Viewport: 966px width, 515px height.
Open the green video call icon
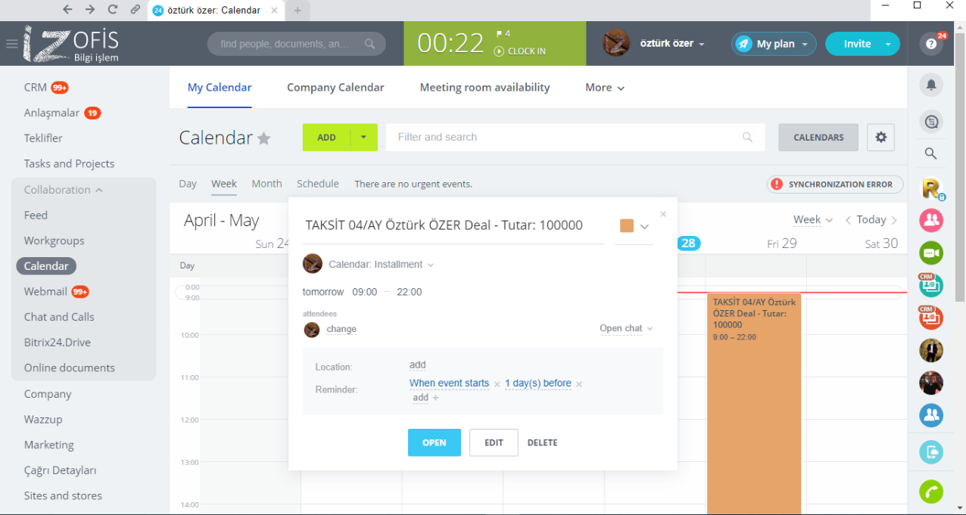931,253
